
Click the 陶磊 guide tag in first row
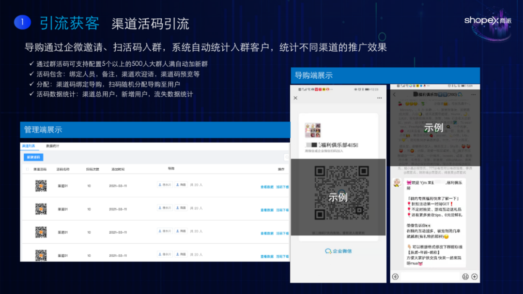click(181, 185)
